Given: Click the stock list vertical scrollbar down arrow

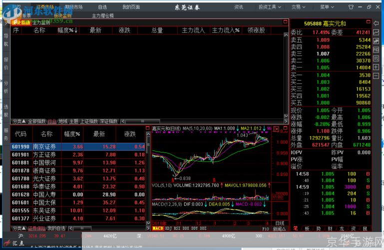Looking at the screenshot, I should click(148, 223).
